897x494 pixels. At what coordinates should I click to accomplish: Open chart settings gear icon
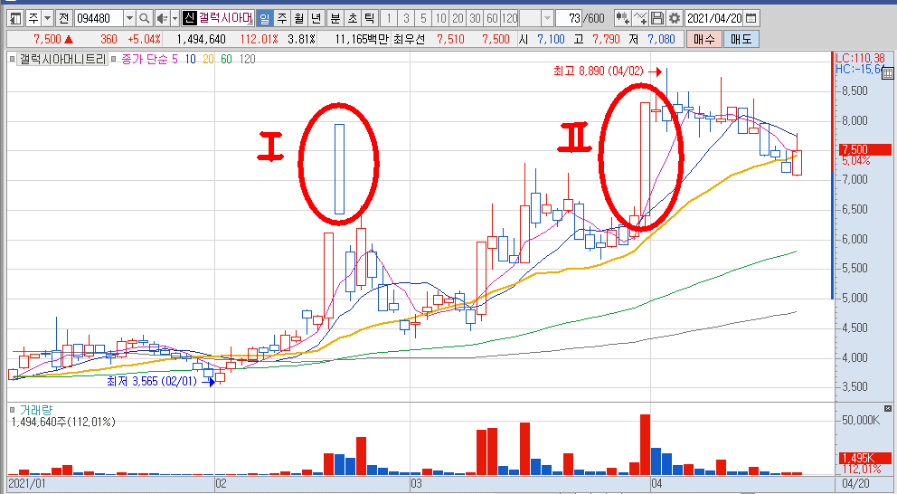tap(674, 18)
